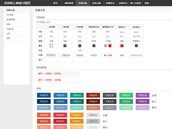Click the 灵信网上商城UI规范 site title
Image resolution: width=172 pixels, height=129 pixels.
tap(17, 3)
